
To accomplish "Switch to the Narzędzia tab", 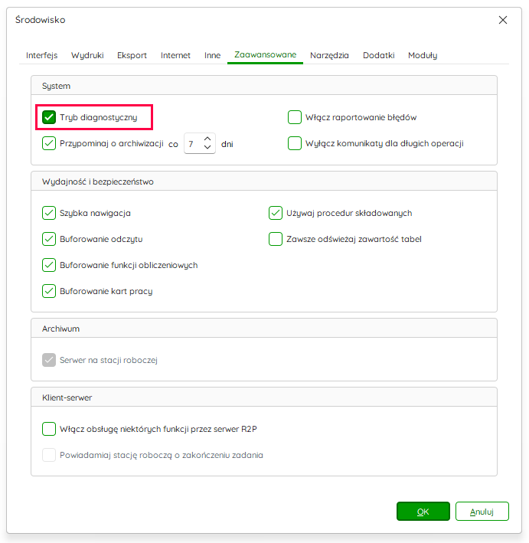I will click(329, 55).
